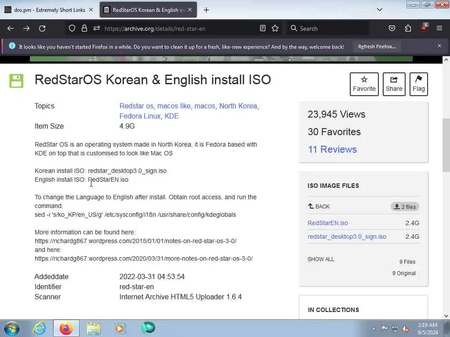Click the Action Center flag tray icon
Viewport: 450px width, 337px height.
(x=384, y=328)
